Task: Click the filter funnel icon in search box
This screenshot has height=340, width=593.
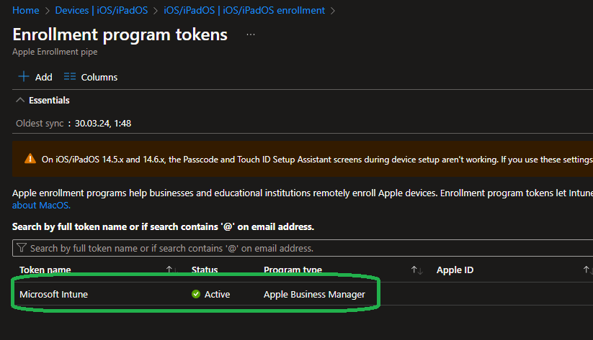Action: [x=22, y=248]
